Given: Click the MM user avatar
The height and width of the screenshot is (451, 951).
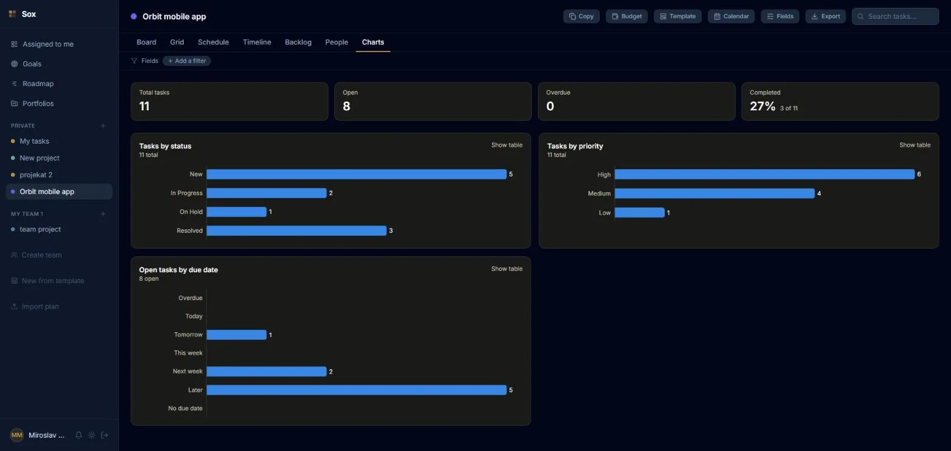Looking at the screenshot, I should click(x=17, y=435).
